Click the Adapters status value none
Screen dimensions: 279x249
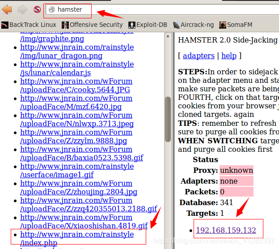coord(237,181)
